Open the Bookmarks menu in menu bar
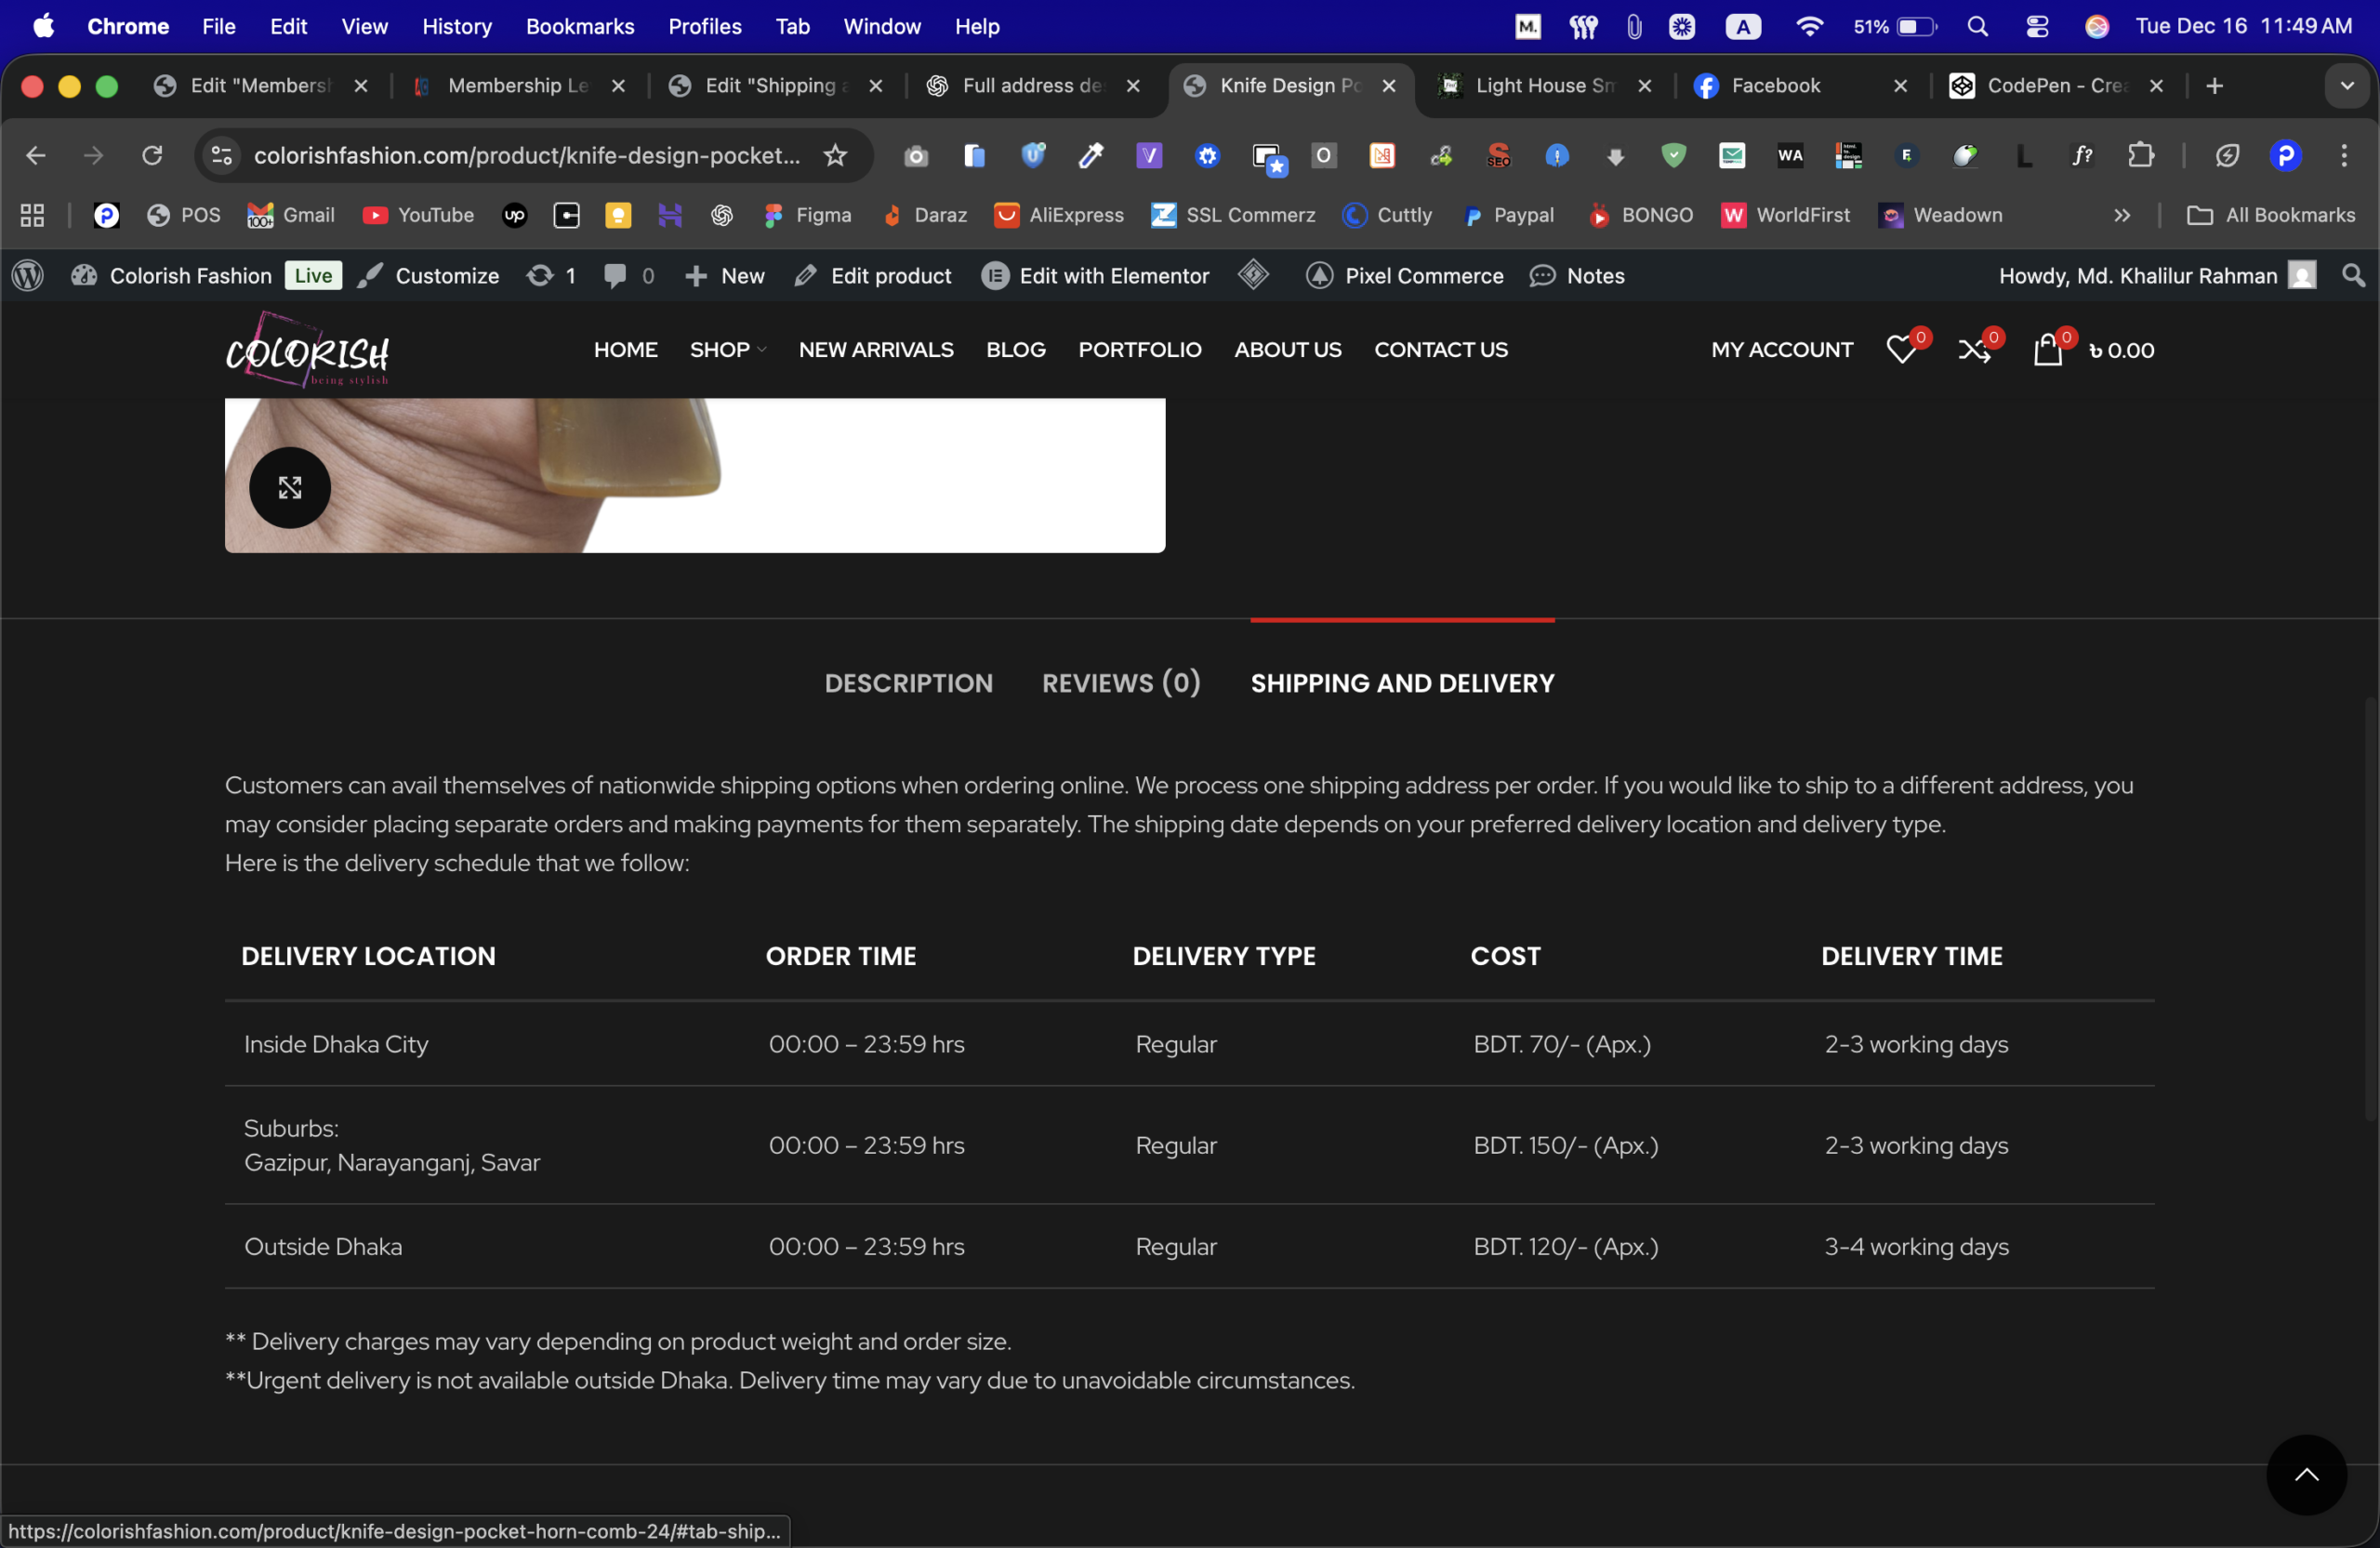 pyautogui.click(x=580, y=27)
